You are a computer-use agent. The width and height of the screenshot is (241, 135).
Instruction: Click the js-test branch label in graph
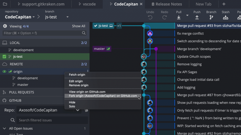pos(103,26)
